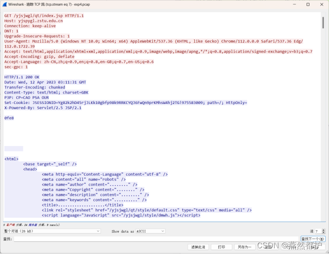Click the <base target="_self" /> line
329x254 pixels.
(x=50, y=164)
